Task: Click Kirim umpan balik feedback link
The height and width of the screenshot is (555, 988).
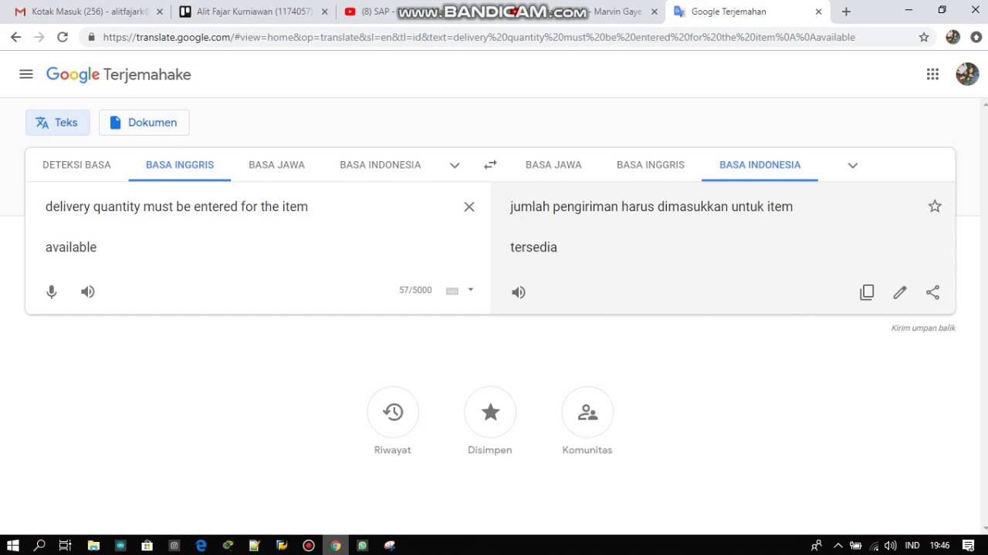Action: [x=923, y=328]
